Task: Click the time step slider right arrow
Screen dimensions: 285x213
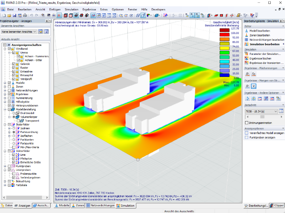Action: 281,117
